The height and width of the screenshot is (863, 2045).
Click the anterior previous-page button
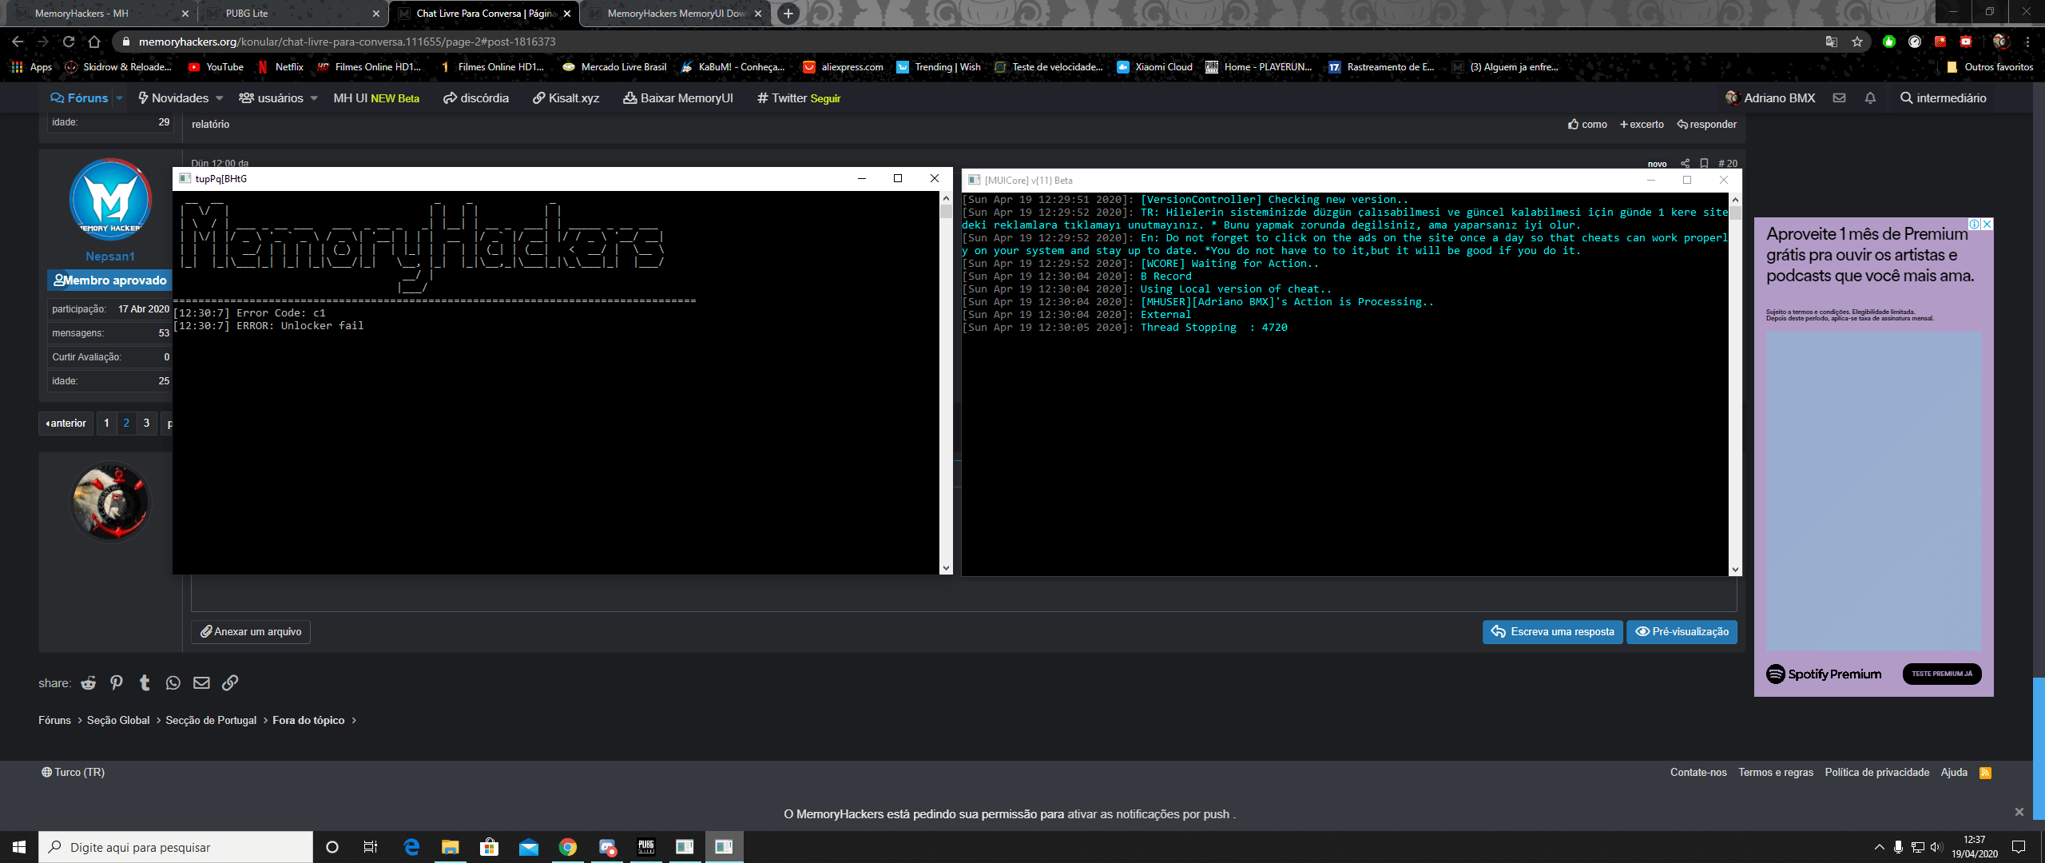click(x=66, y=424)
